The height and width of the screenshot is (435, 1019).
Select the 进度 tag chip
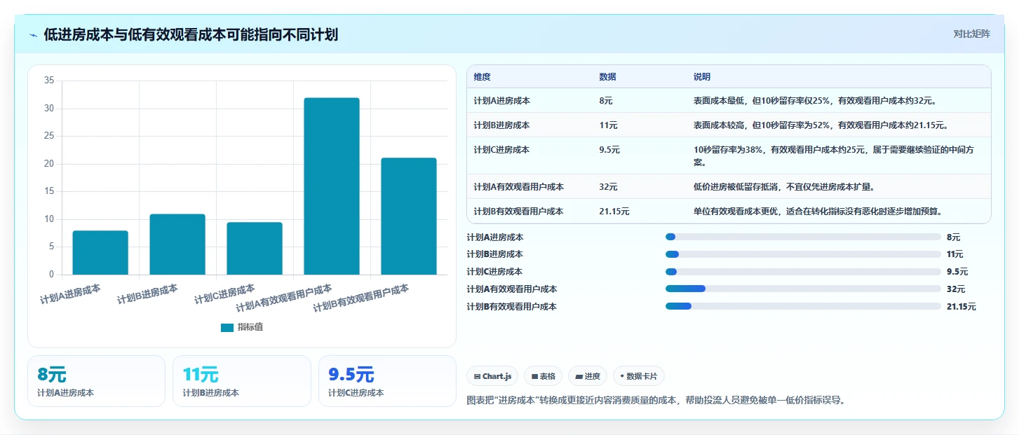pyautogui.click(x=588, y=376)
